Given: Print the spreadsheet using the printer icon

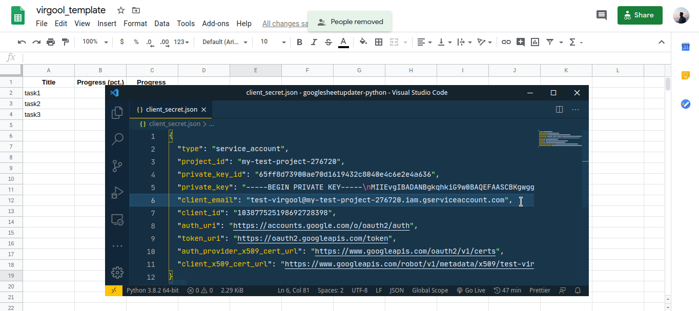Looking at the screenshot, I should [51, 42].
